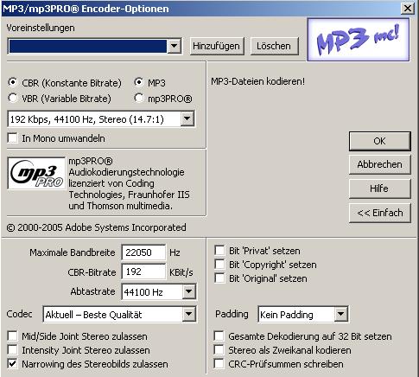Close the Encoder-Optionen dialog
The width and height of the screenshot is (419, 377).
click(x=408, y=9)
